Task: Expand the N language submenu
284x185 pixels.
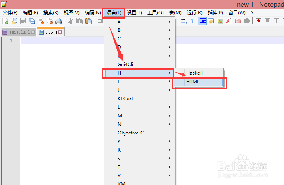Action: [139, 124]
